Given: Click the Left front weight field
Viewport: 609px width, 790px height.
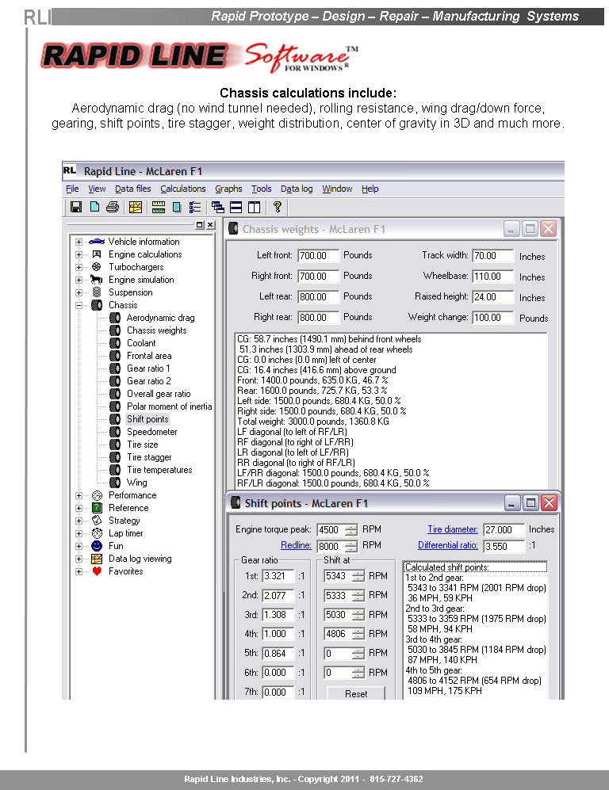Looking at the screenshot, I should click(318, 255).
